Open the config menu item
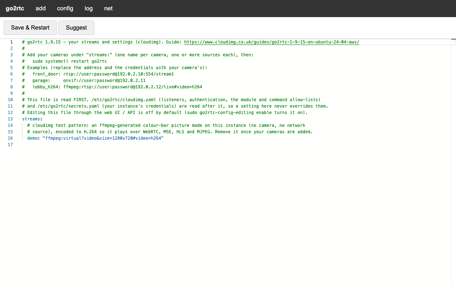 (x=65, y=8)
